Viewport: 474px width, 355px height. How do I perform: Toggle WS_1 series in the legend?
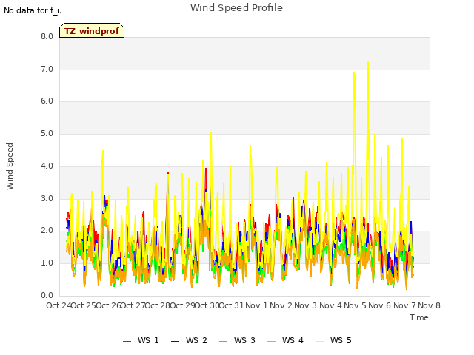pyautogui.click(x=141, y=340)
